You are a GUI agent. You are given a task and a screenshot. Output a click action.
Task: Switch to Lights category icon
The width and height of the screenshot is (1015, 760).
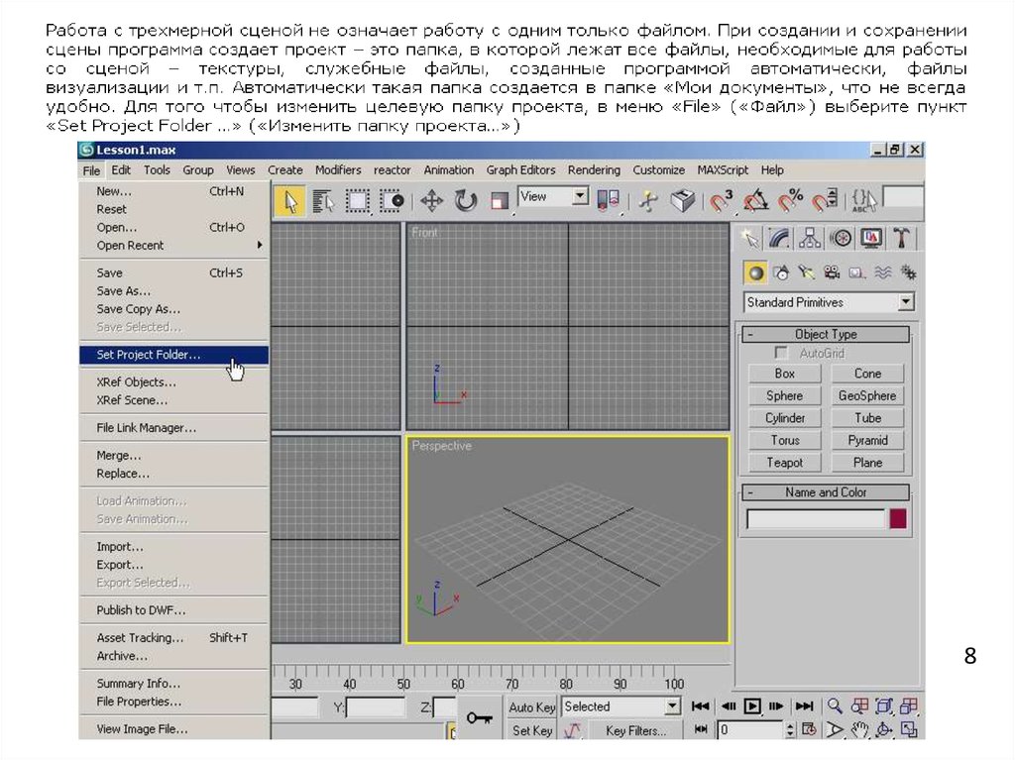[807, 272]
